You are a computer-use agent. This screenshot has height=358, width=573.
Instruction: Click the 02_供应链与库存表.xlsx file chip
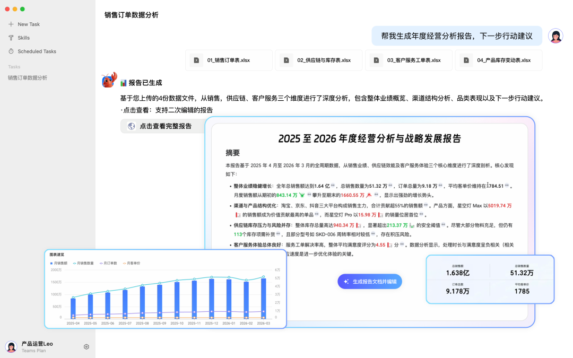click(x=318, y=60)
